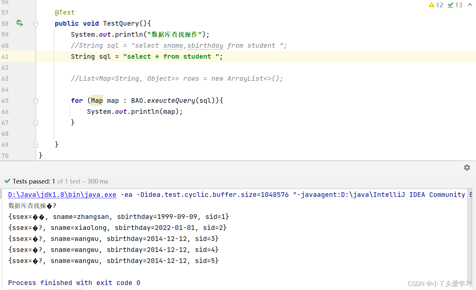Click the println Chinese string on line 59

174,34
